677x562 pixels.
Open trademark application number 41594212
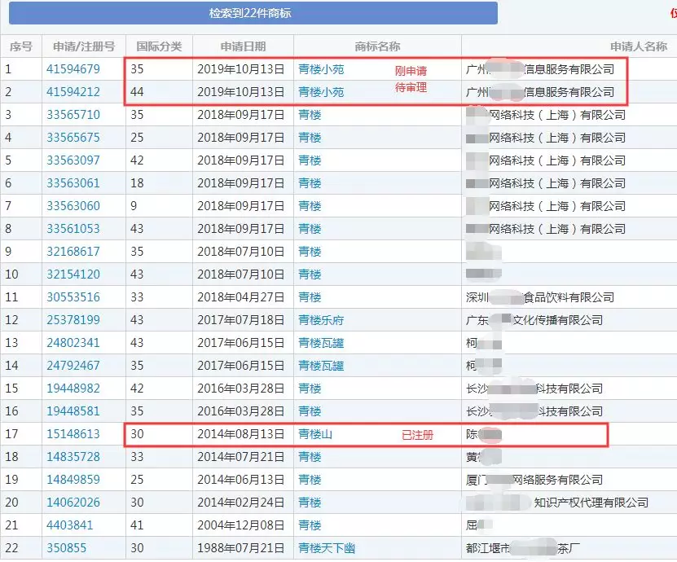point(74,92)
